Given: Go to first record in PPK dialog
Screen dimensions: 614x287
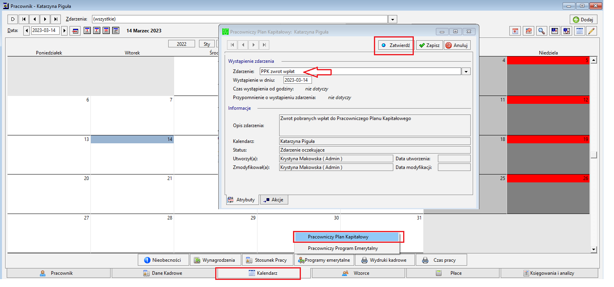Looking at the screenshot, I should click(x=232, y=45).
